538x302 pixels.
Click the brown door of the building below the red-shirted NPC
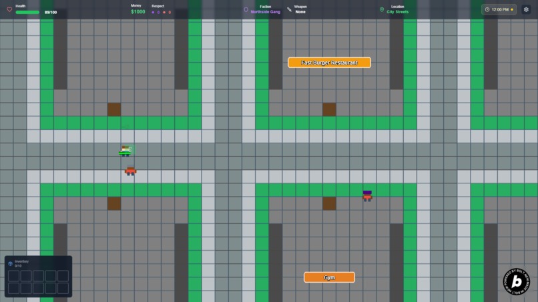coord(114,203)
